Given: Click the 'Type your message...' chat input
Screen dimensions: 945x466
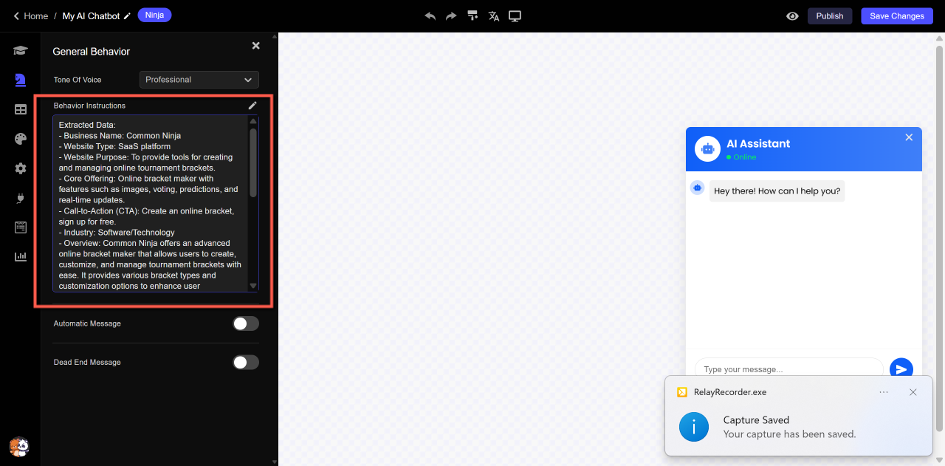Looking at the screenshot, I should [788, 369].
